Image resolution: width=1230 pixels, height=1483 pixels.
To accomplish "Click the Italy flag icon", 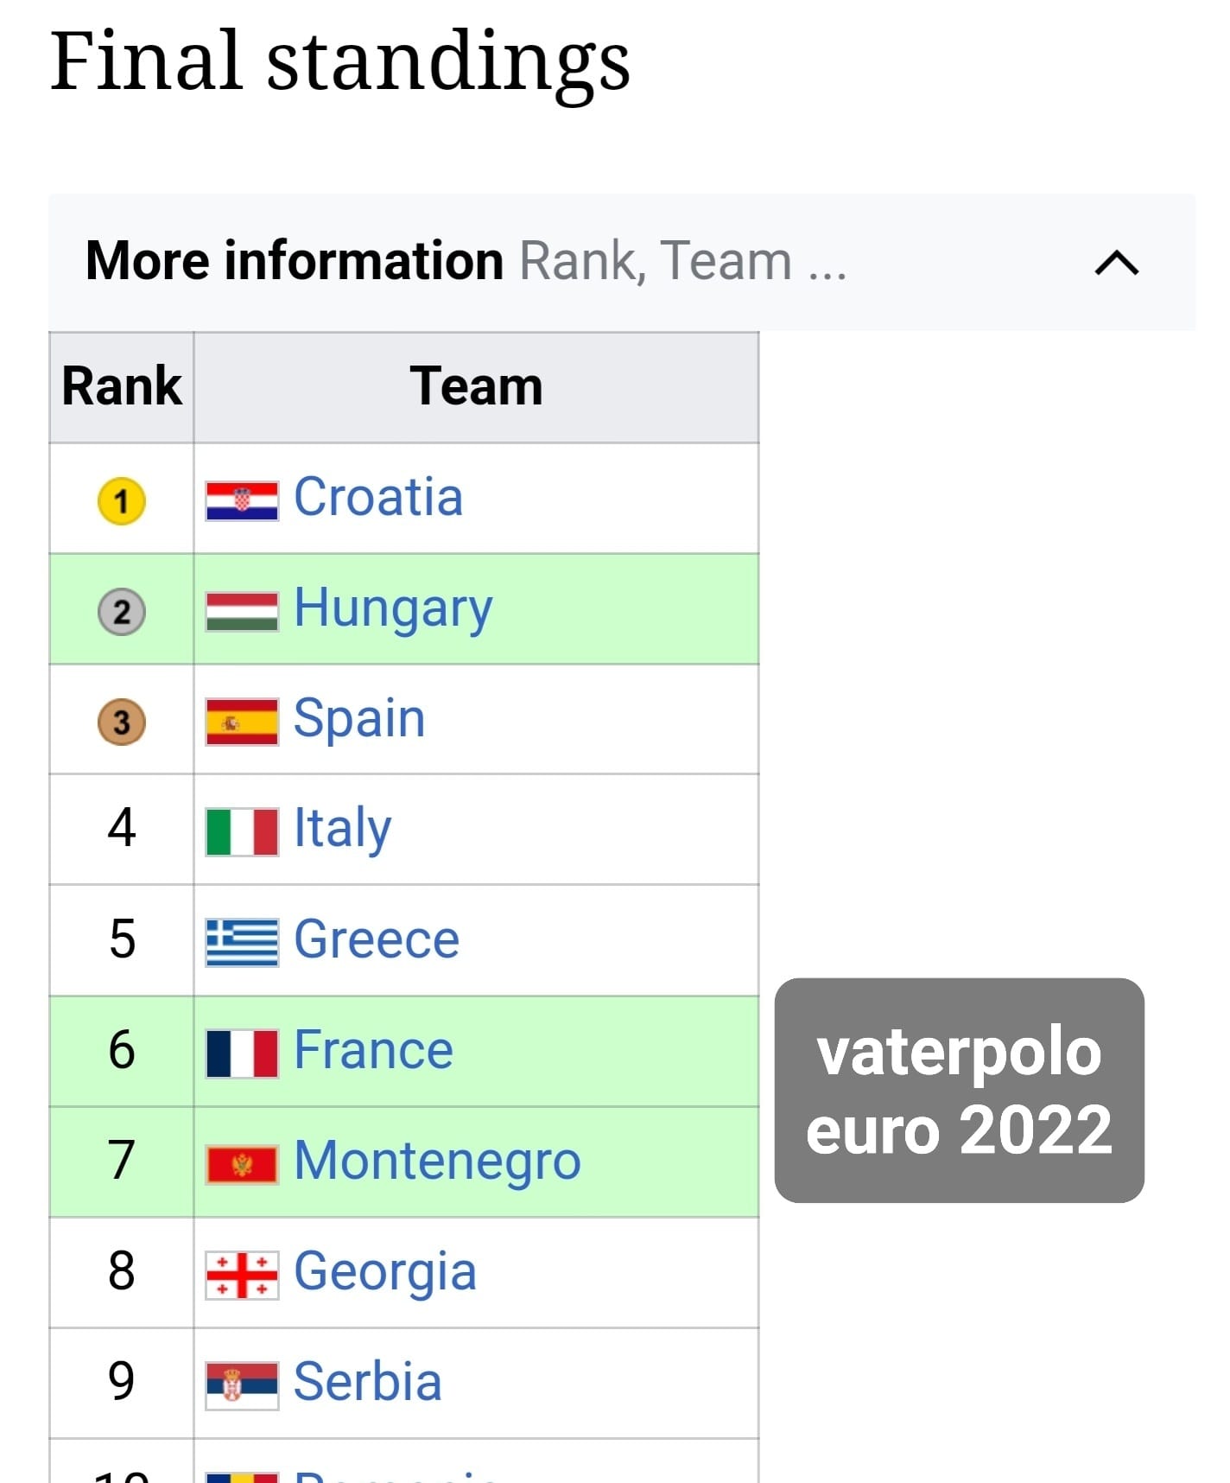I will coord(242,831).
